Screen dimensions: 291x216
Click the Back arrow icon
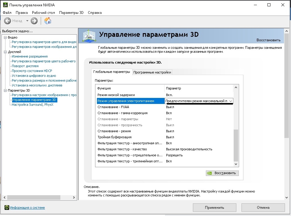point(8,21)
